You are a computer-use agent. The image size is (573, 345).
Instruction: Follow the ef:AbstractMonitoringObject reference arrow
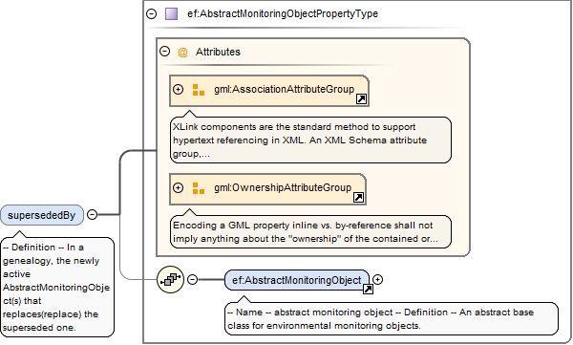(368, 289)
